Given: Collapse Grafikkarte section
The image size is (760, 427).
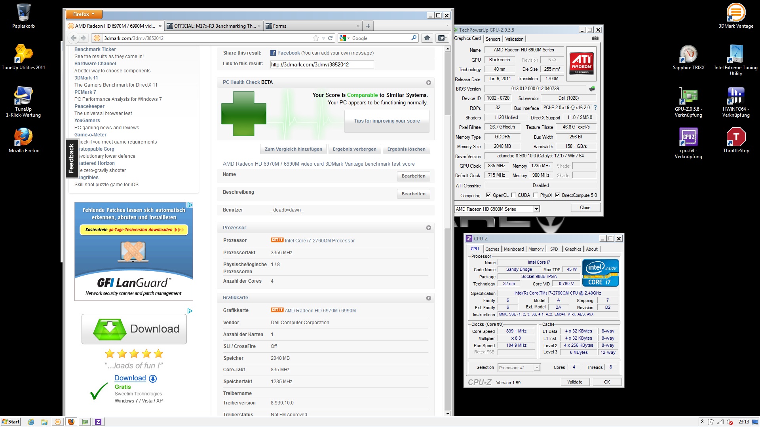Looking at the screenshot, I should point(428,298).
